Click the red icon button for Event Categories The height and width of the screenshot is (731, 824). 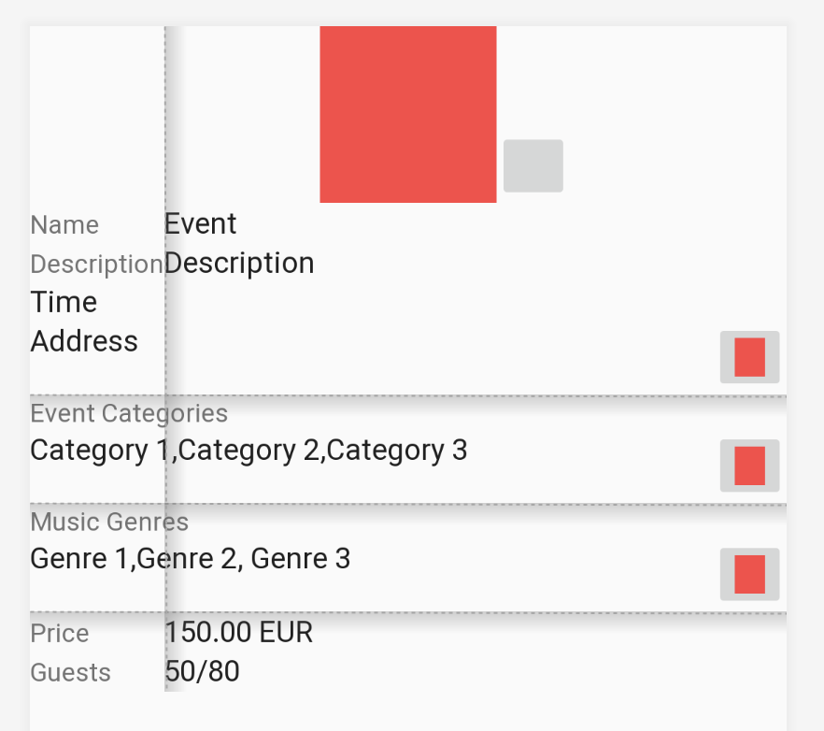749,466
